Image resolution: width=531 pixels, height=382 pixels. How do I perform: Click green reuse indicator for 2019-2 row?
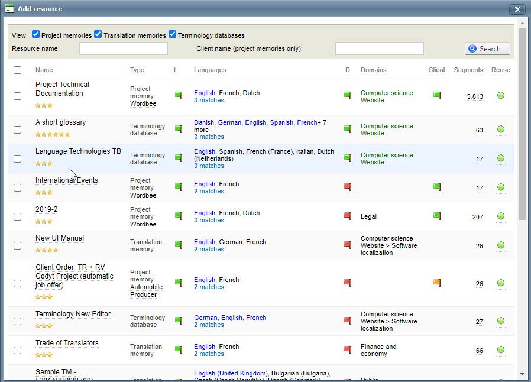(500, 216)
